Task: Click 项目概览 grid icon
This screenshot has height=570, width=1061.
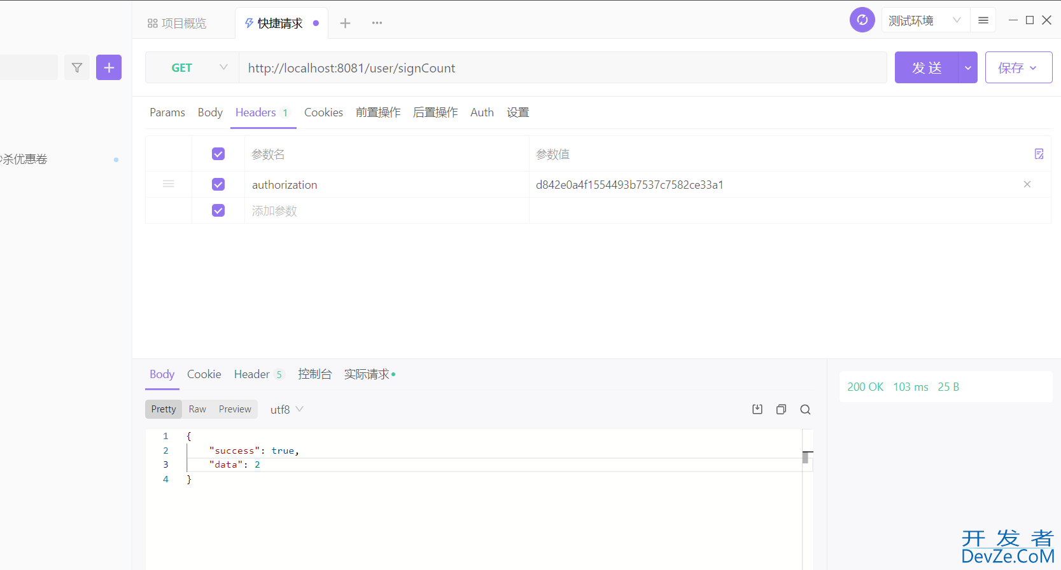Action: [153, 24]
